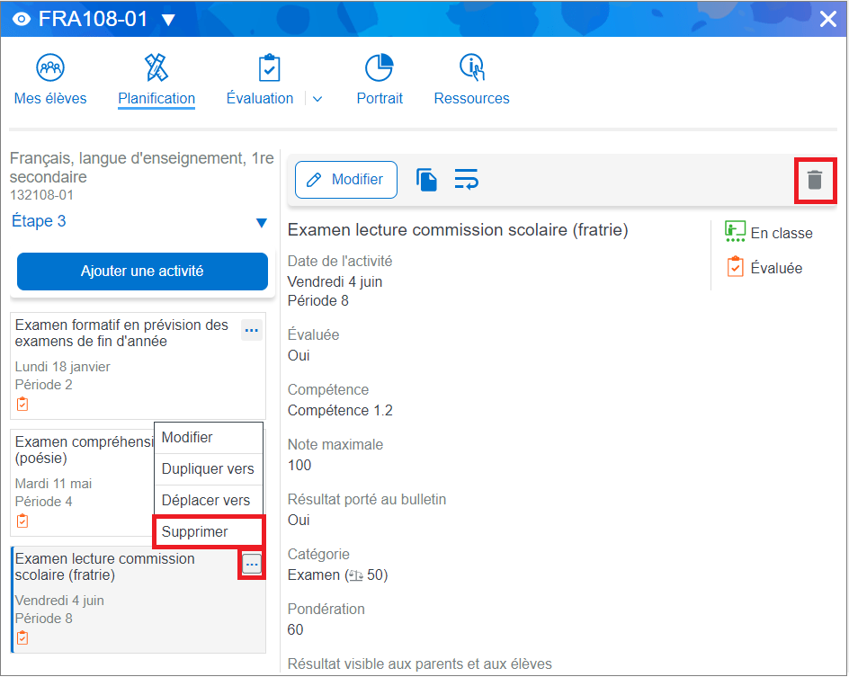Expand the FRA108-01 group dropdown arrow
Image resolution: width=849 pixels, height=677 pixels.
[169, 21]
